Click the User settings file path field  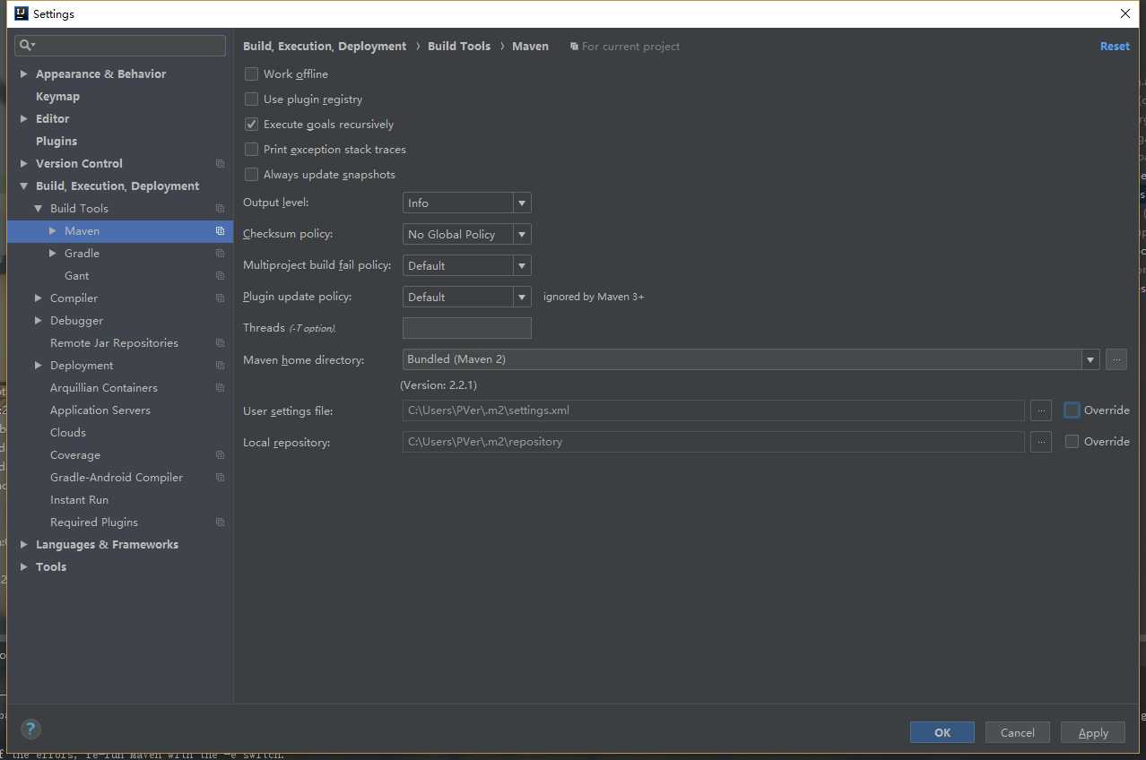click(x=714, y=410)
